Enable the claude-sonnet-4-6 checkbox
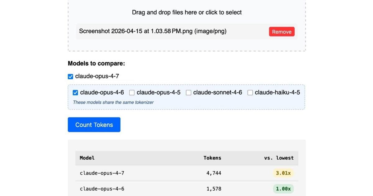Image resolution: width=373 pixels, height=196 pixels. (x=188, y=92)
